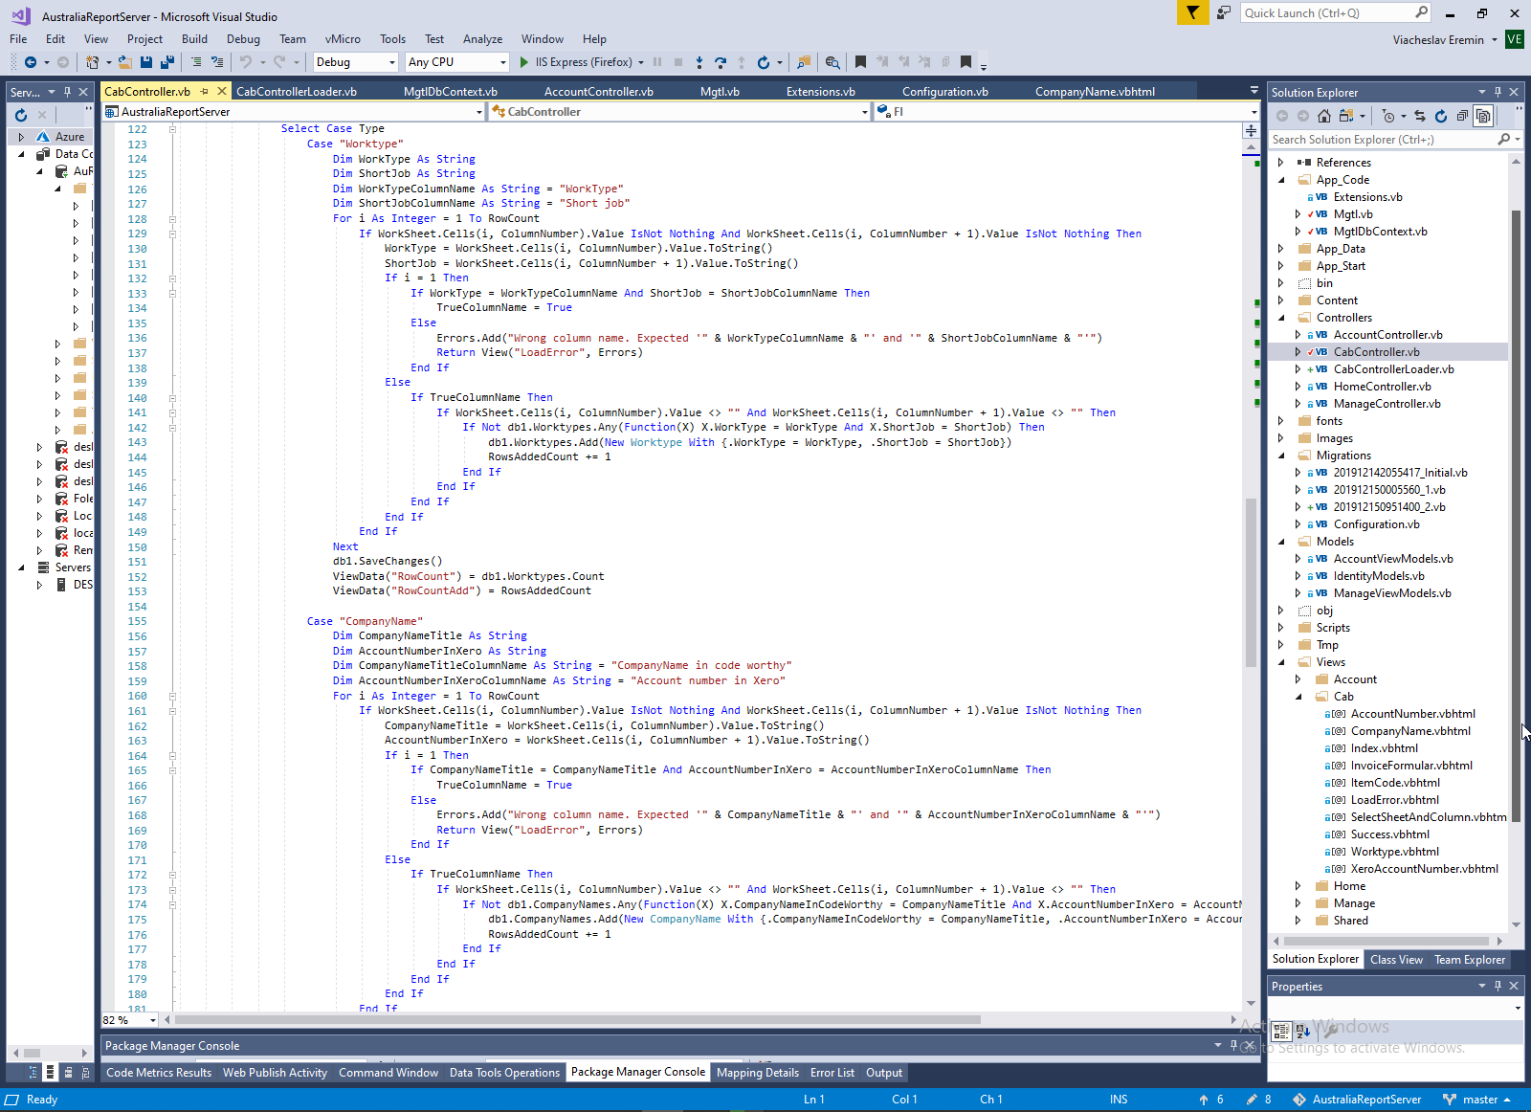Image resolution: width=1531 pixels, height=1112 pixels.
Task: Click the Solution Explorer Home icon
Action: [x=1324, y=116]
